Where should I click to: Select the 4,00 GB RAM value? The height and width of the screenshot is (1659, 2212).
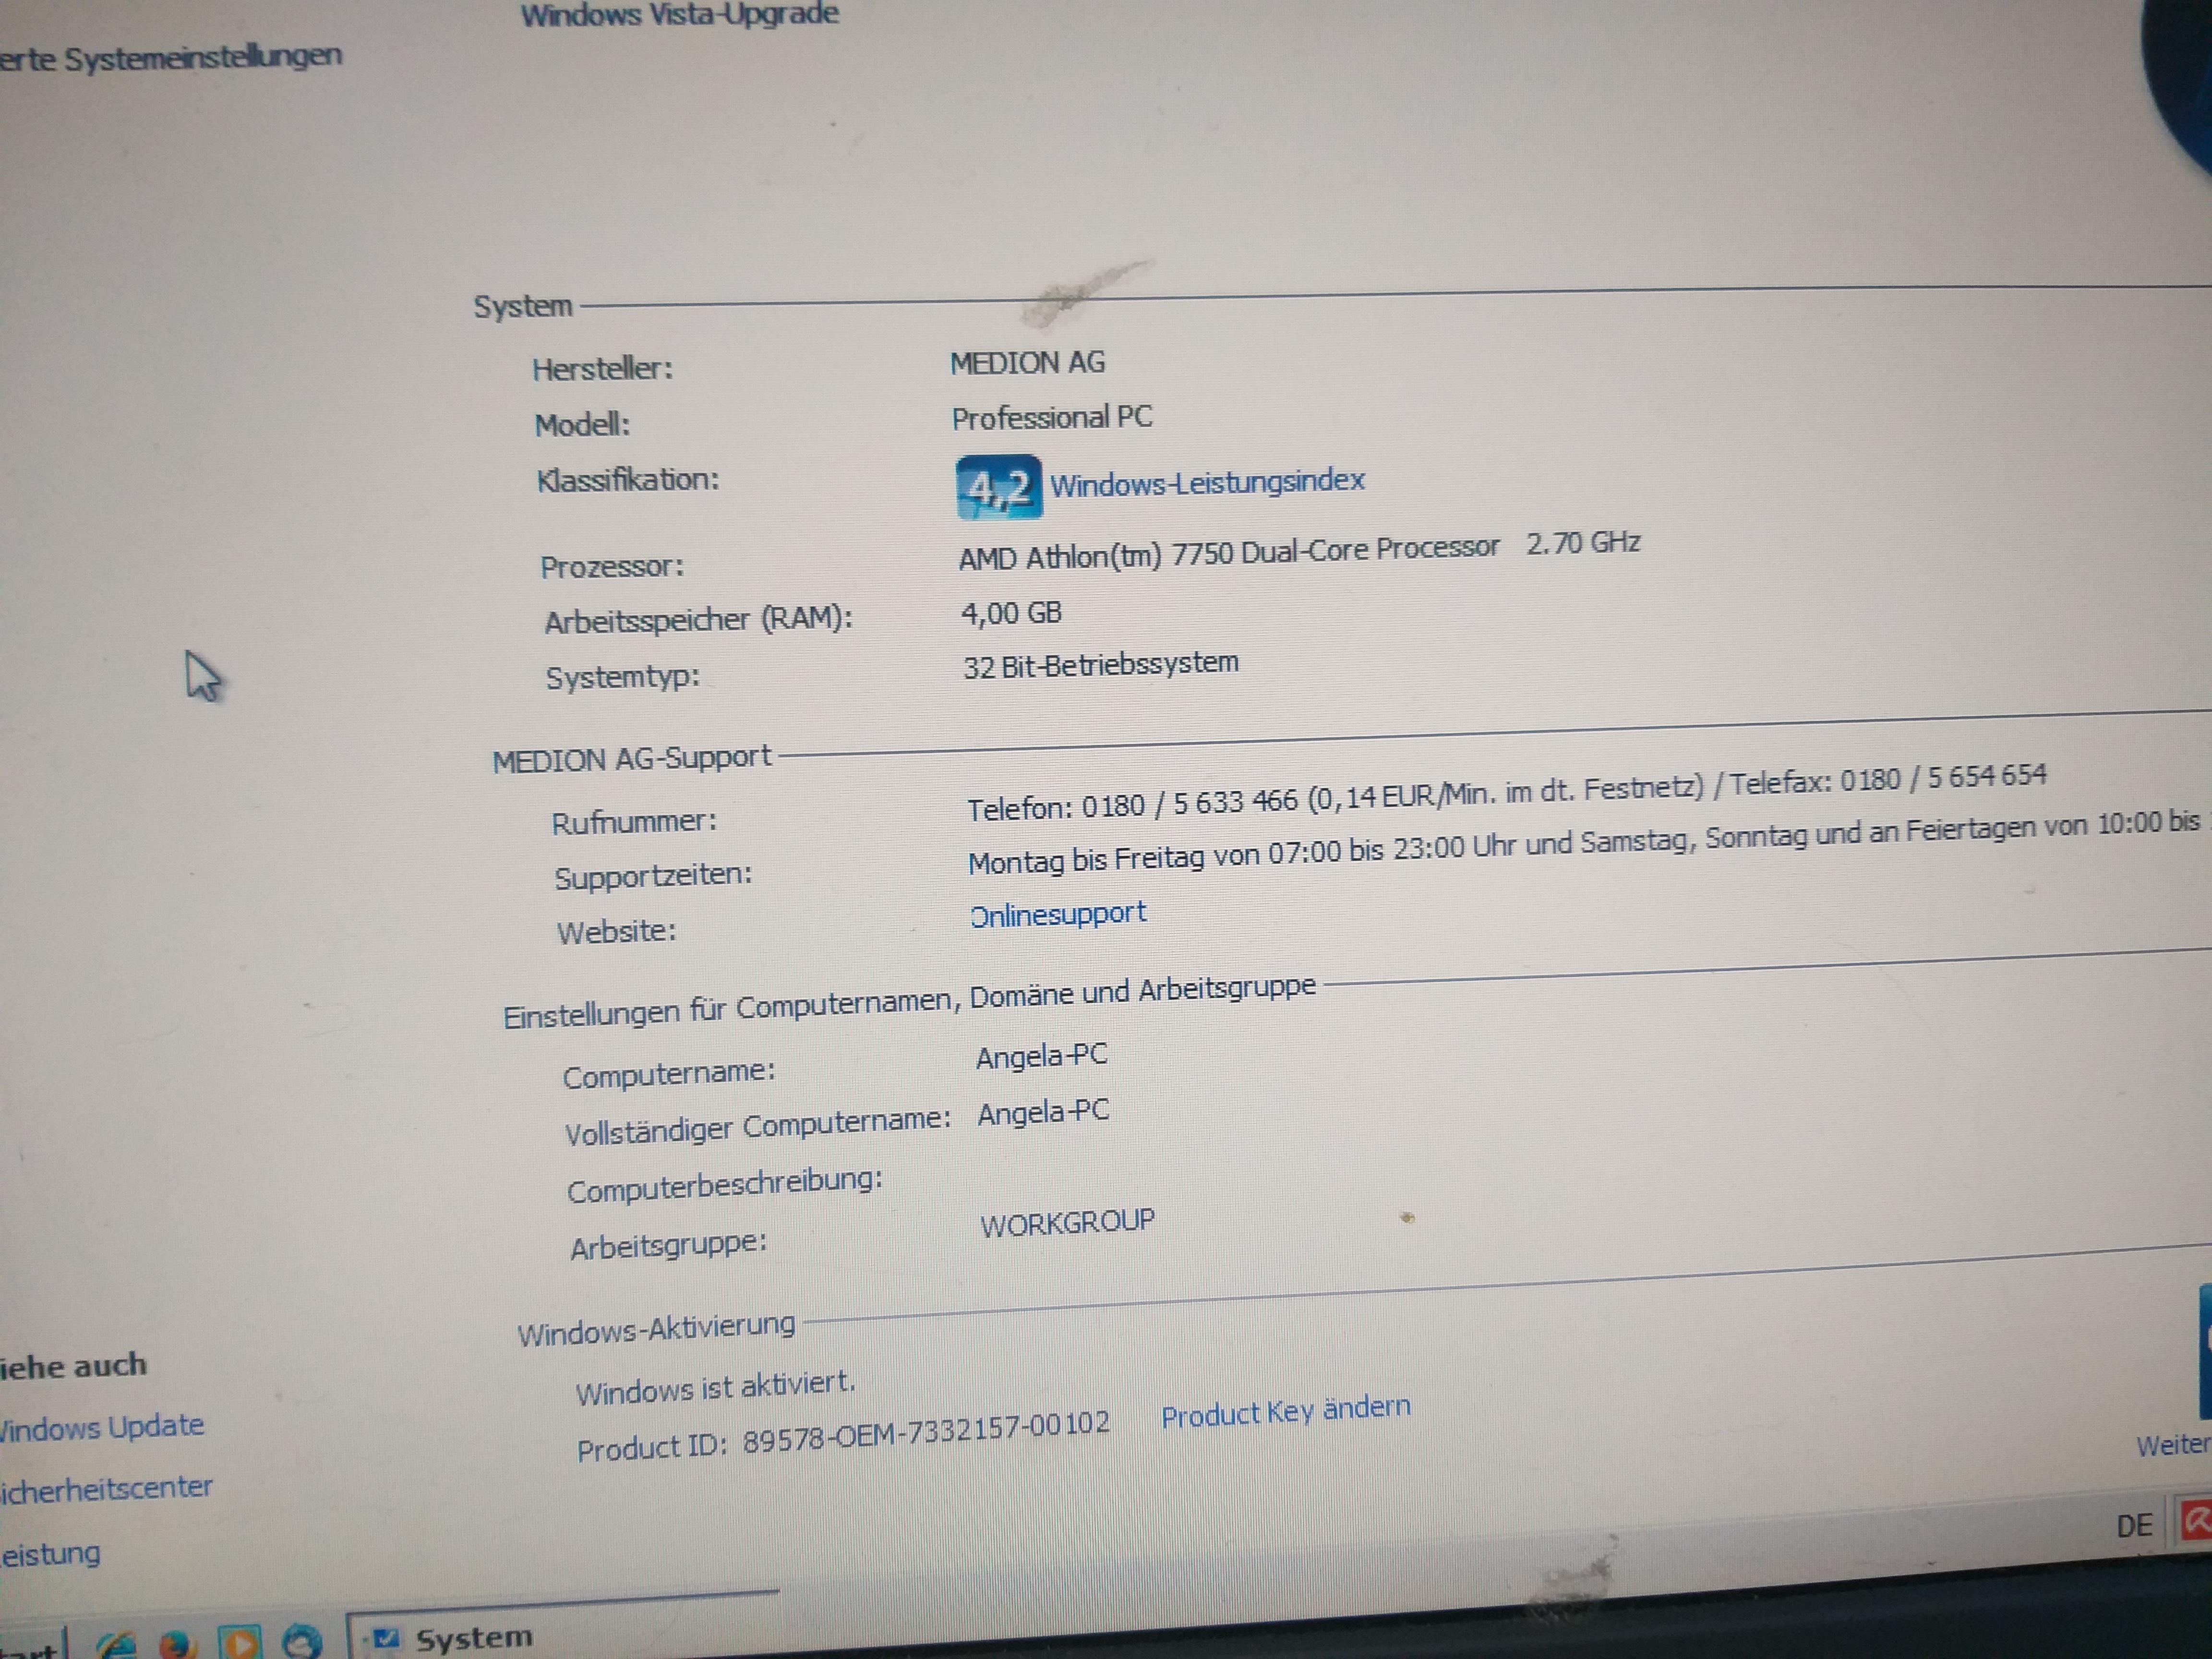tap(1011, 612)
